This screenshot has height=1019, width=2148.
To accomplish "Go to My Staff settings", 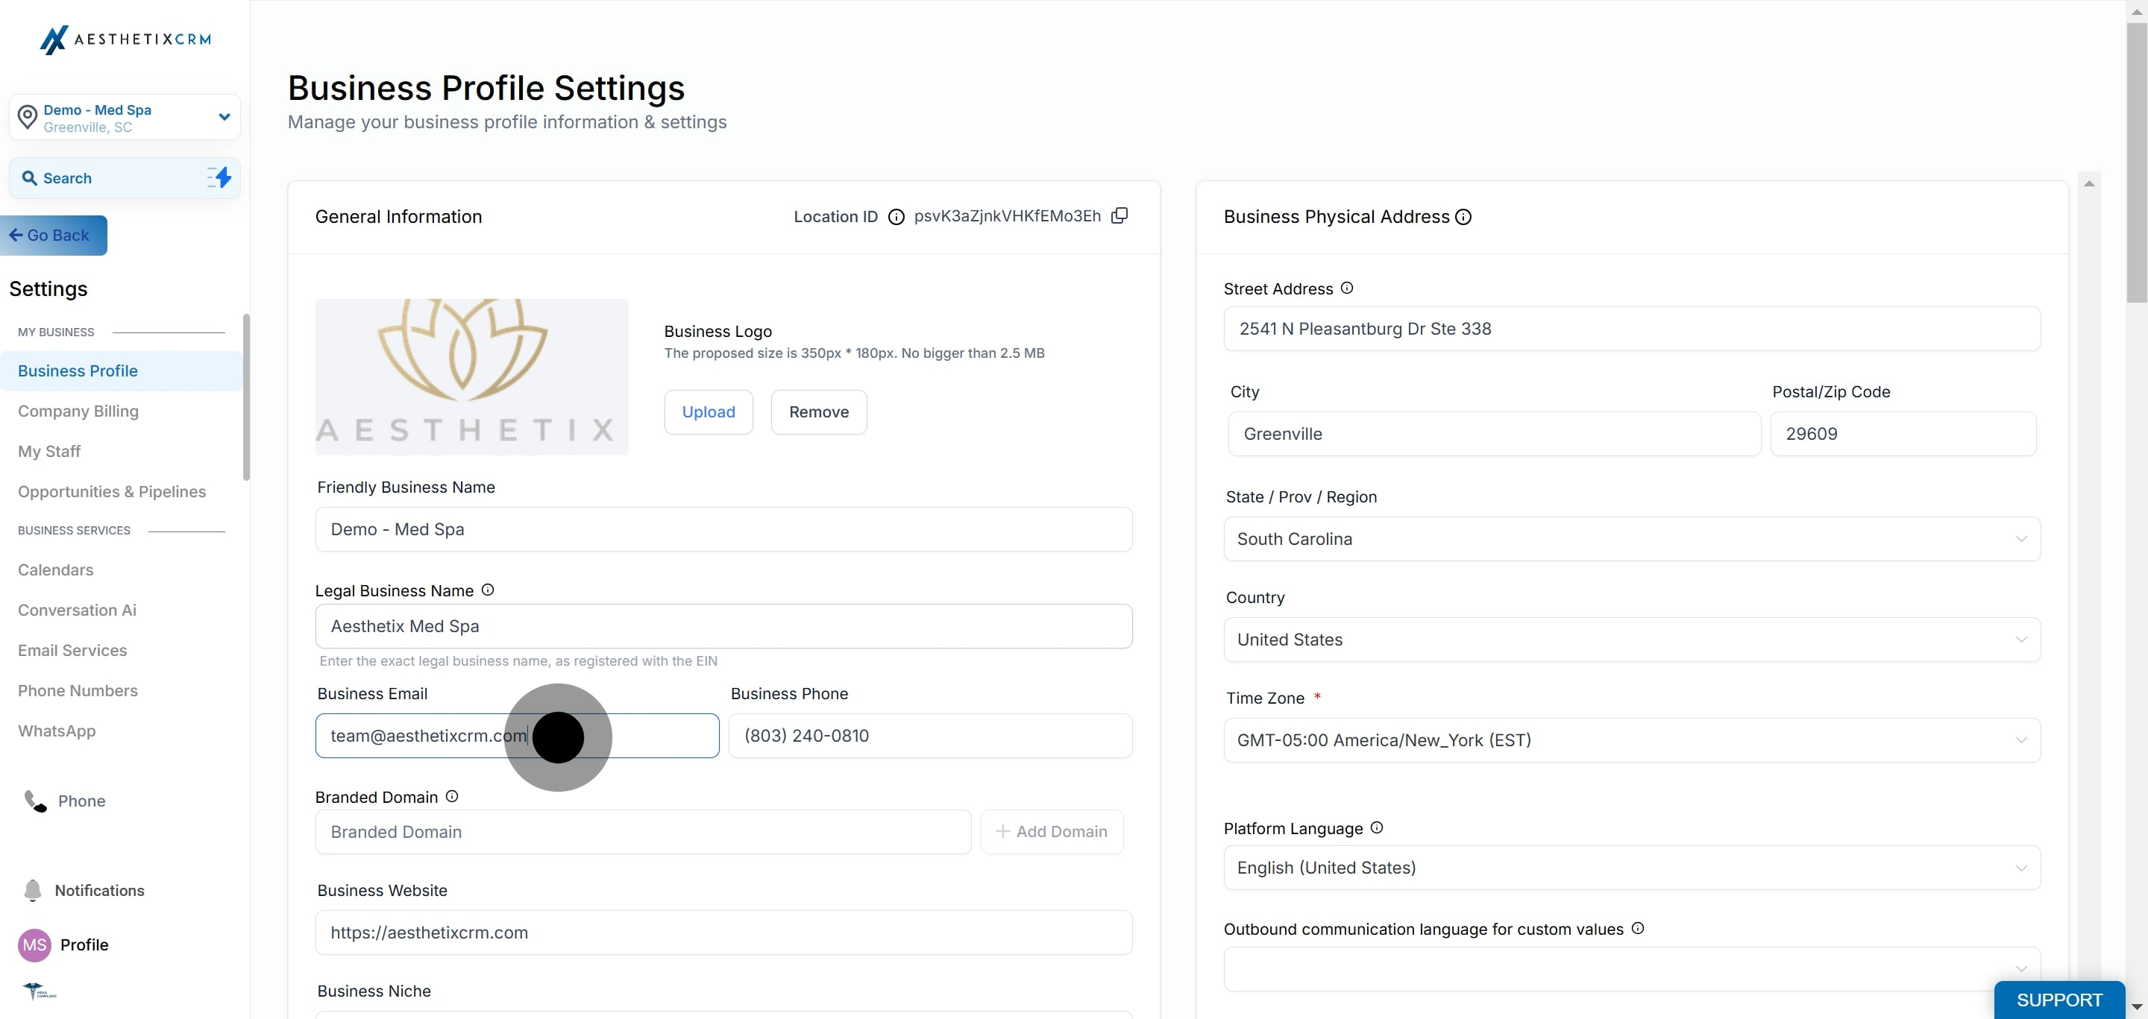I will coord(49,451).
